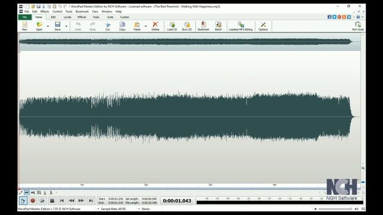This screenshot has height=215, width=383.
Task: Switch to the Suite ribbon tab
Action: coord(110,17)
